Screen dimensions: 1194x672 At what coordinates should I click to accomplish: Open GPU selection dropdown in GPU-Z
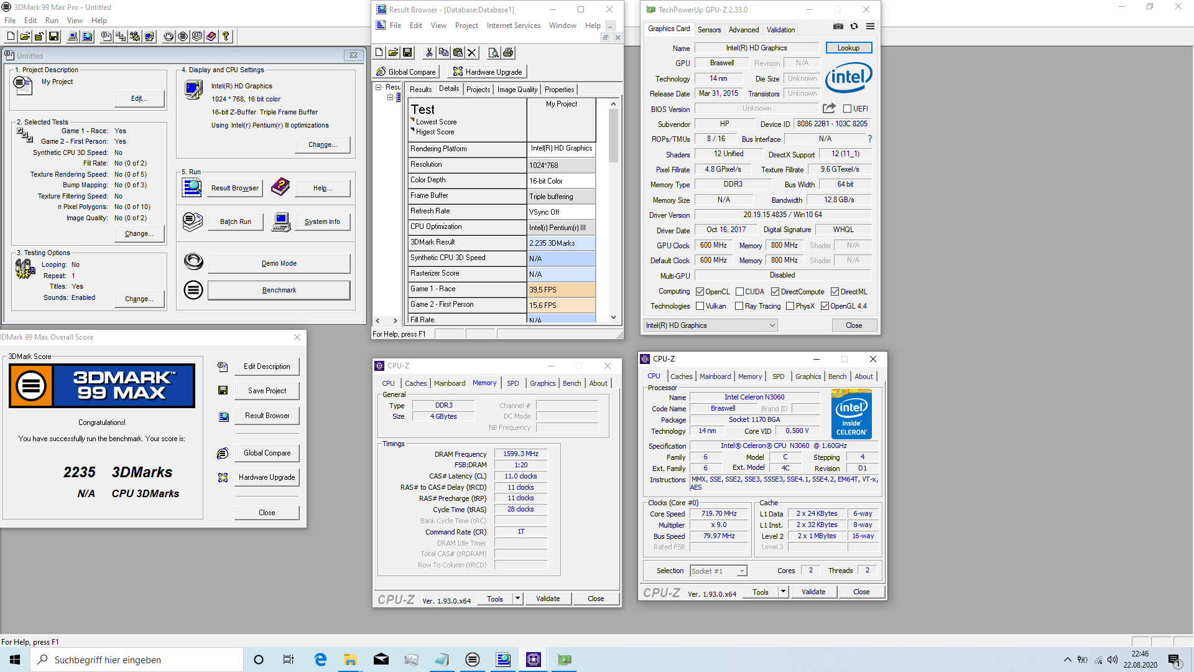[x=710, y=325]
